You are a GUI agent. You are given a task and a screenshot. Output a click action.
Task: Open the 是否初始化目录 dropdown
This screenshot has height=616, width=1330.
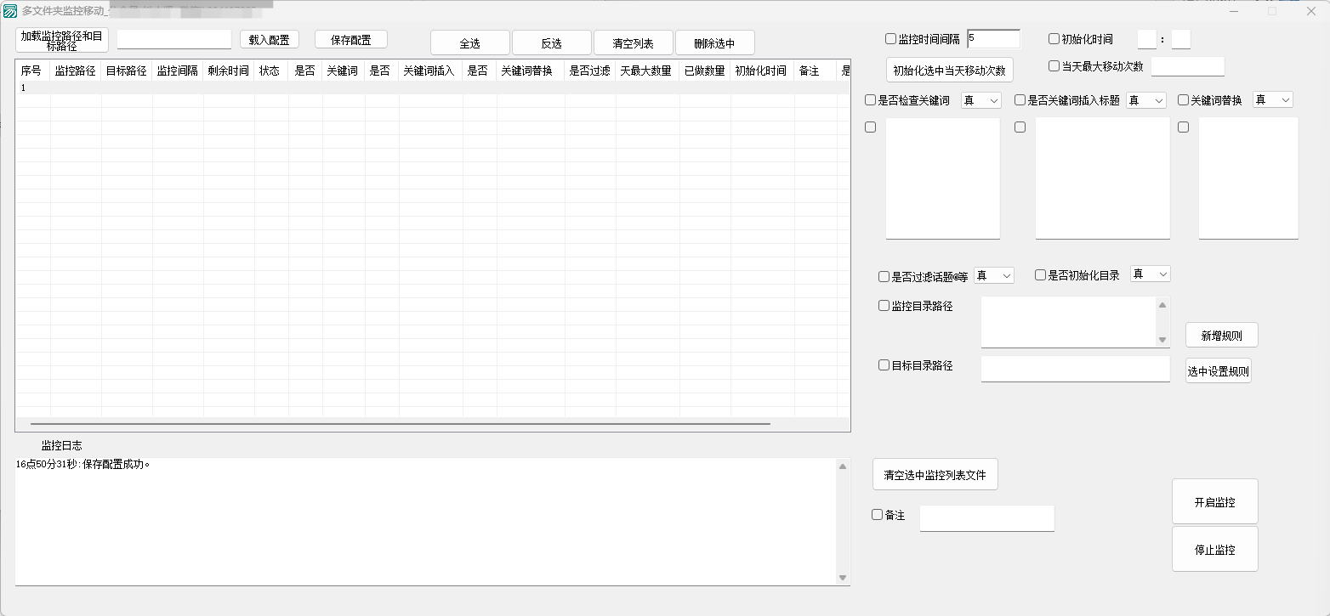pos(1150,274)
